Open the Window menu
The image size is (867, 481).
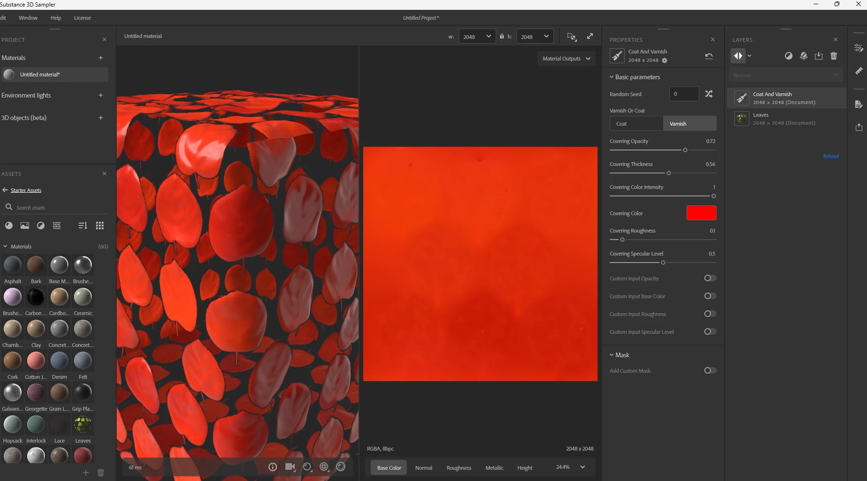pyautogui.click(x=28, y=18)
